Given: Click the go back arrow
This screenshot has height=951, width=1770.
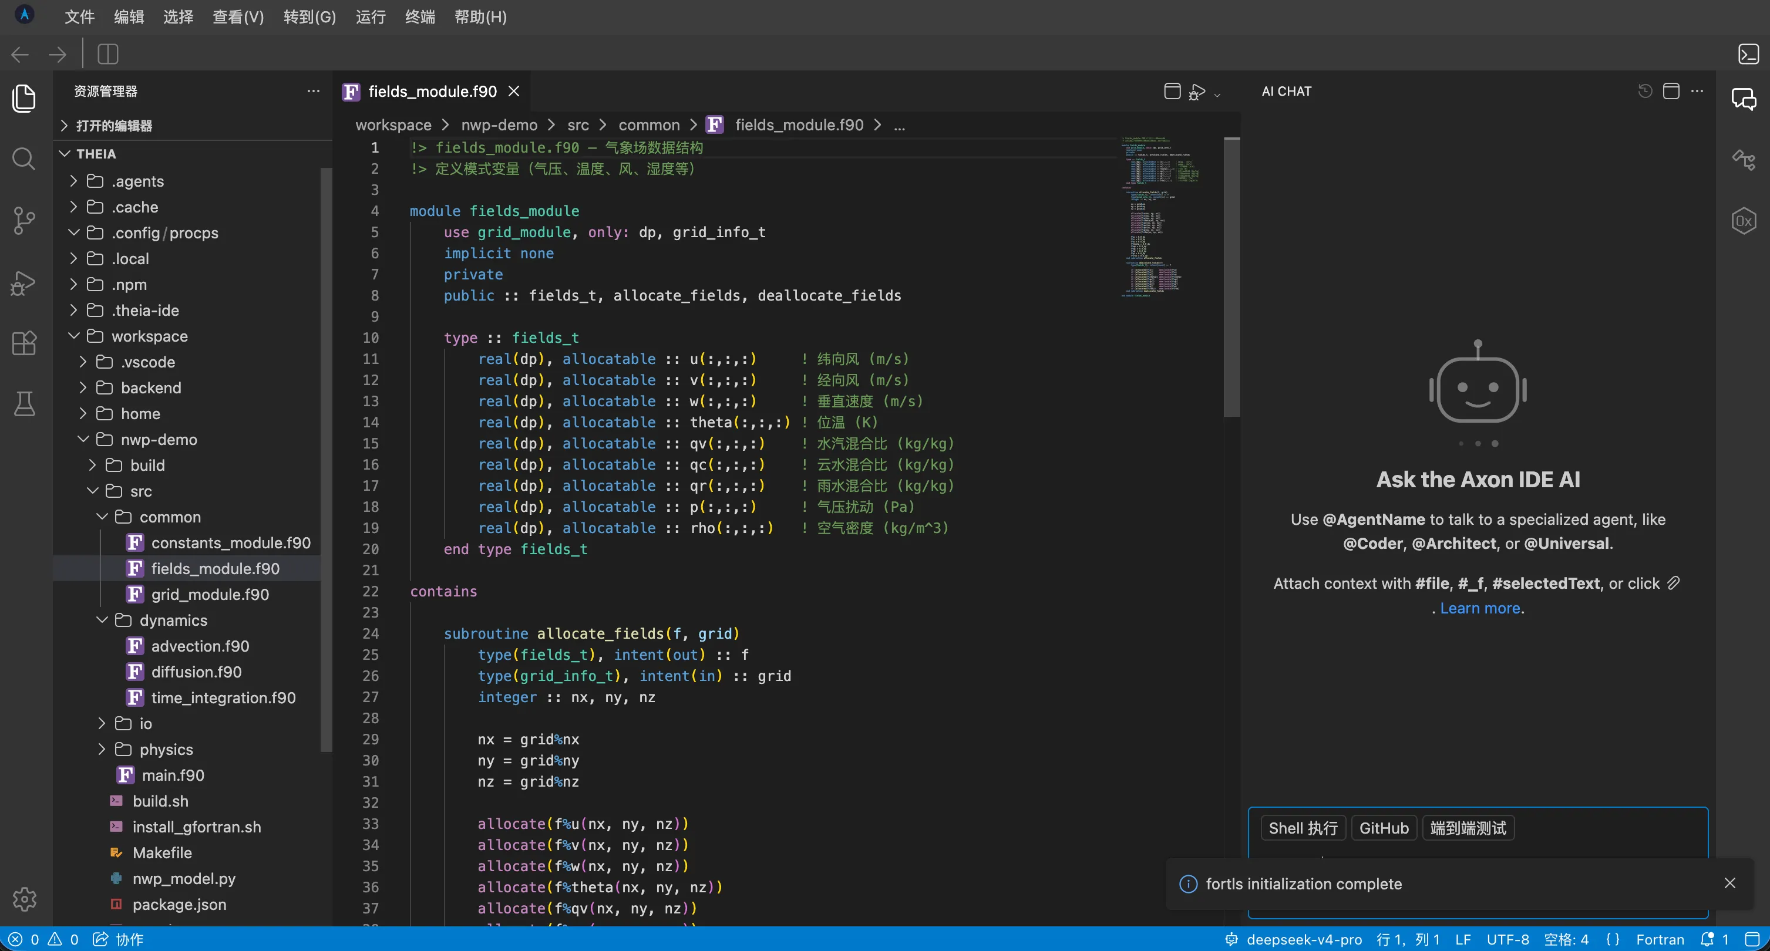Looking at the screenshot, I should [x=21, y=54].
